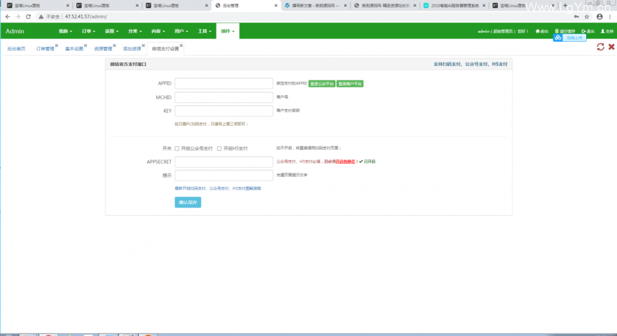617x336 pixels.
Task: Reload the page with browser refresh
Action: tap(28, 17)
